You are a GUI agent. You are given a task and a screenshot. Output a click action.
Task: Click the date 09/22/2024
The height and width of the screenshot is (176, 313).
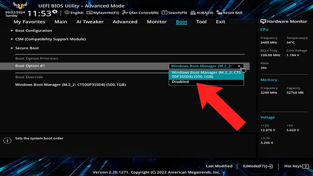pos(15,12)
